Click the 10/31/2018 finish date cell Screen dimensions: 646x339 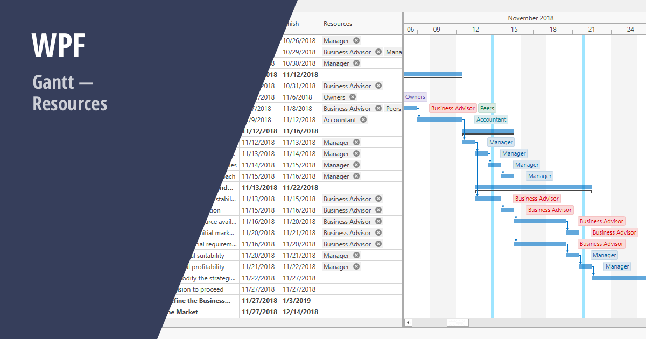coord(299,86)
